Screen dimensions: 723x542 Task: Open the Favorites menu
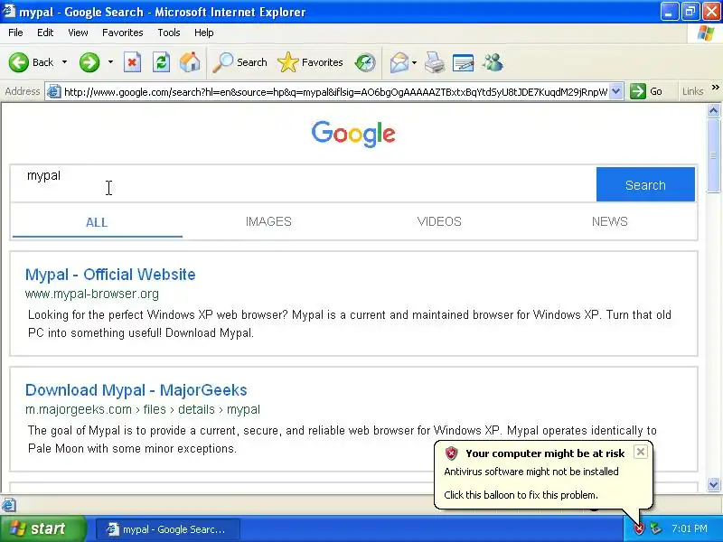point(123,33)
